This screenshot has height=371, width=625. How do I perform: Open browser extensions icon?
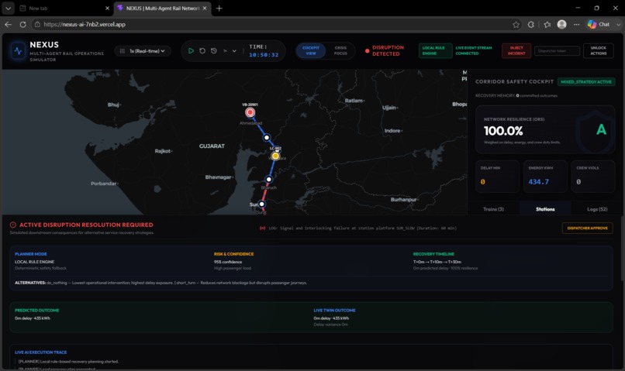point(531,24)
